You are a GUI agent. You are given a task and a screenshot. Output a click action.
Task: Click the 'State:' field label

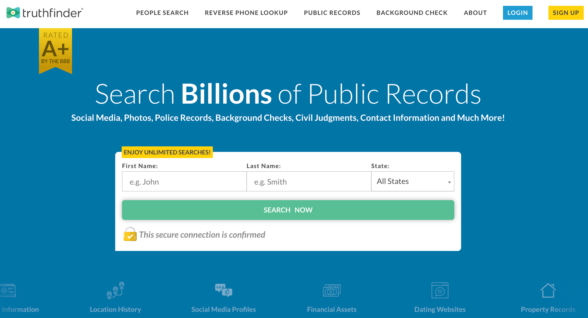[x=380, y=166]
